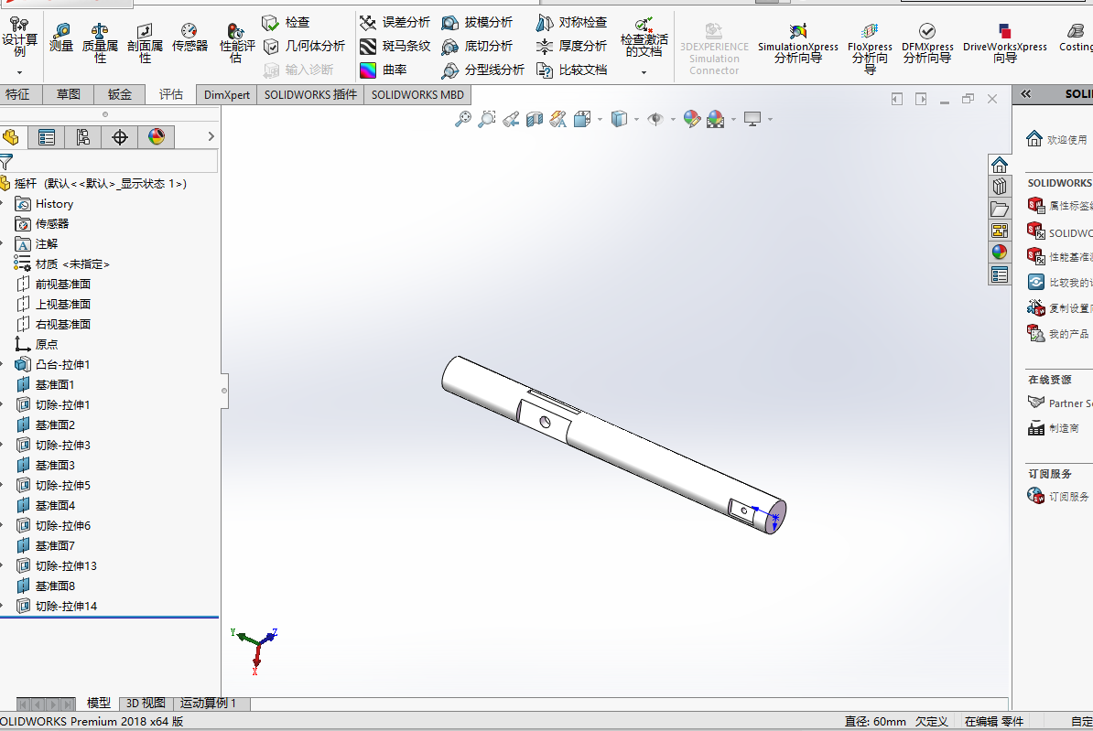Collapse the task pane with double chevron
Screen dimensions: 1093x731
(1025, 94)
